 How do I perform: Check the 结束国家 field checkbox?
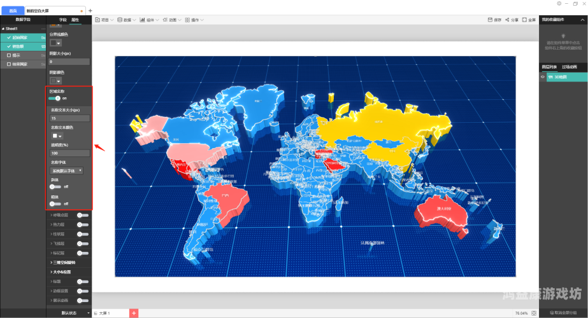click(x=9, y=64)
